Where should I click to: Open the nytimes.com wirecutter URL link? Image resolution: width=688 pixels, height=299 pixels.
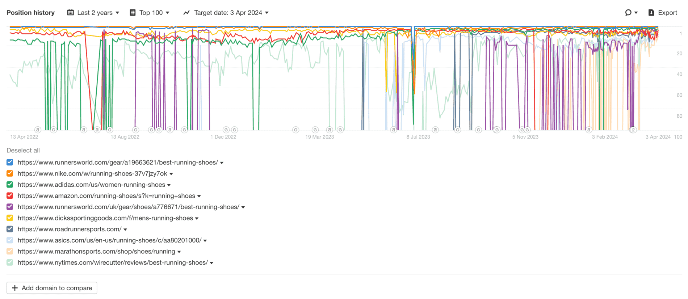click(113, 263)
